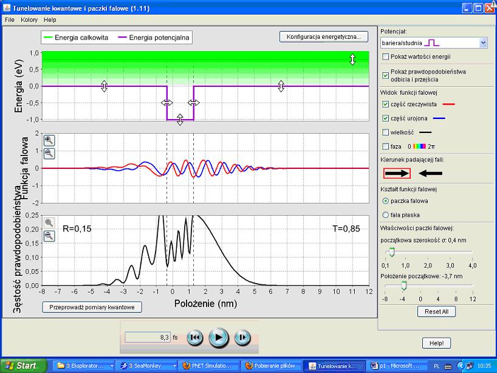497x373 pixels.
Task: Open the Help menu
Action: point(50,19)
